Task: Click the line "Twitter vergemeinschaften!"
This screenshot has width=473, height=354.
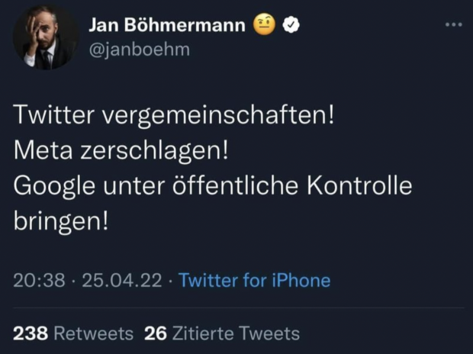Action: pos(174,117)
